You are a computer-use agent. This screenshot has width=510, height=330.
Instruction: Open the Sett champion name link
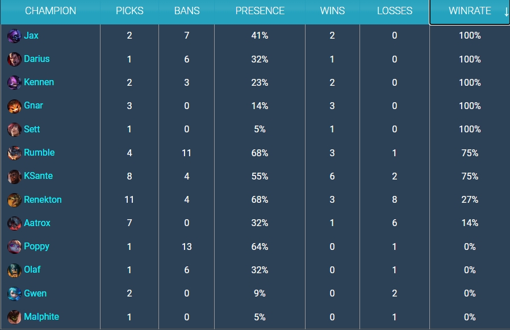(32, 130)
